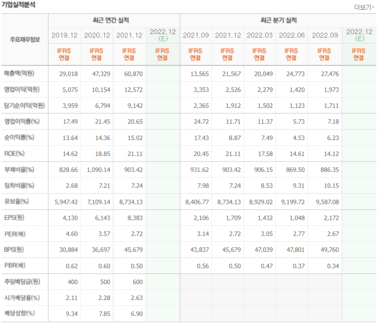Viewport: 379px width, 323px height.
Task: Select revenue value 29,018
Action: (x=68, y=74)
